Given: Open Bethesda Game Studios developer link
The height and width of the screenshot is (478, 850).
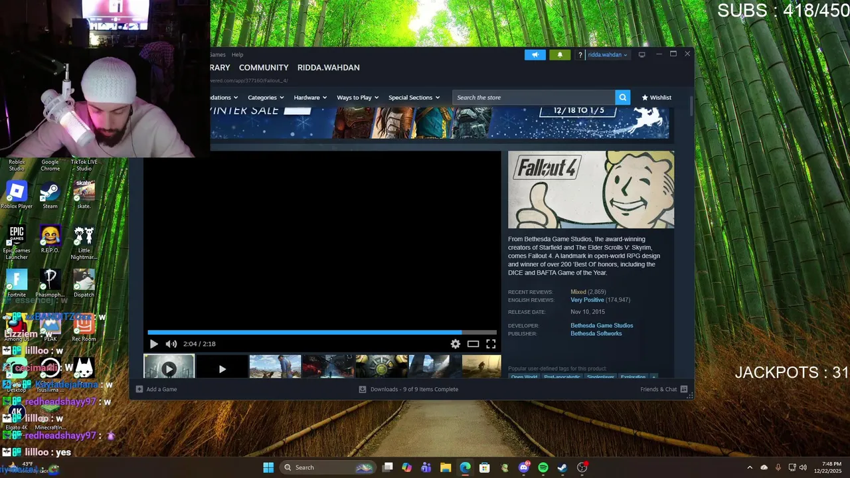Looking at the screenshot, I should coord(602,325).
